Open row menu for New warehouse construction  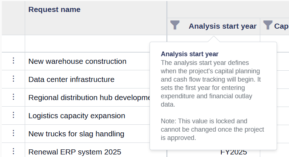click(13, 61)
